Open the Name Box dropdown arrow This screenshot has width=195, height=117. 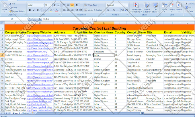26,19
